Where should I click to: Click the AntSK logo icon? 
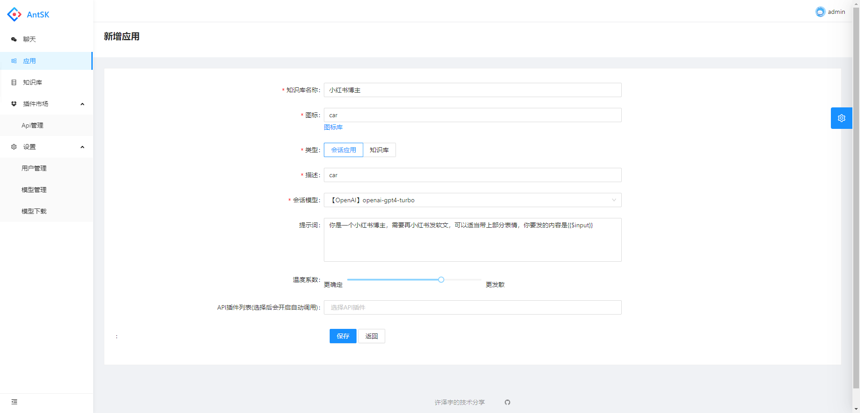click(14, 14)
